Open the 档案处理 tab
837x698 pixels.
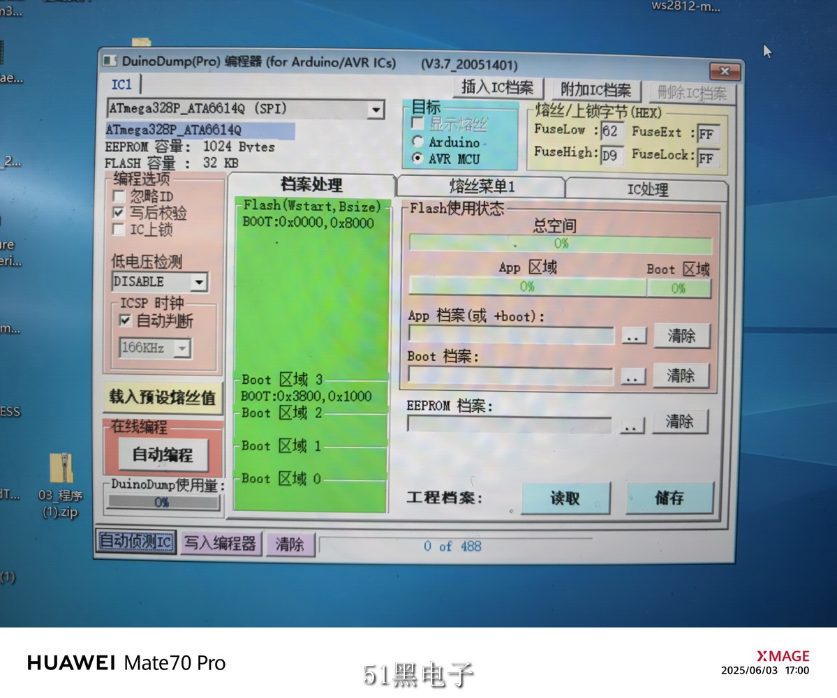pos(312,185)
